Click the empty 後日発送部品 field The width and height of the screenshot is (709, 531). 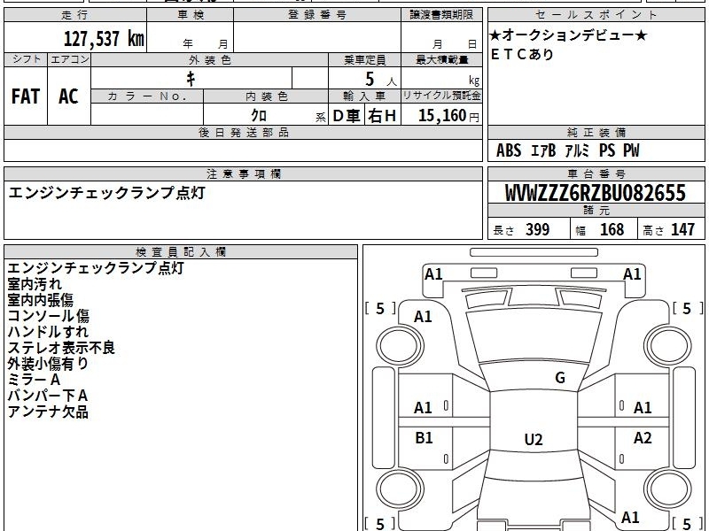tap(243, 150)
